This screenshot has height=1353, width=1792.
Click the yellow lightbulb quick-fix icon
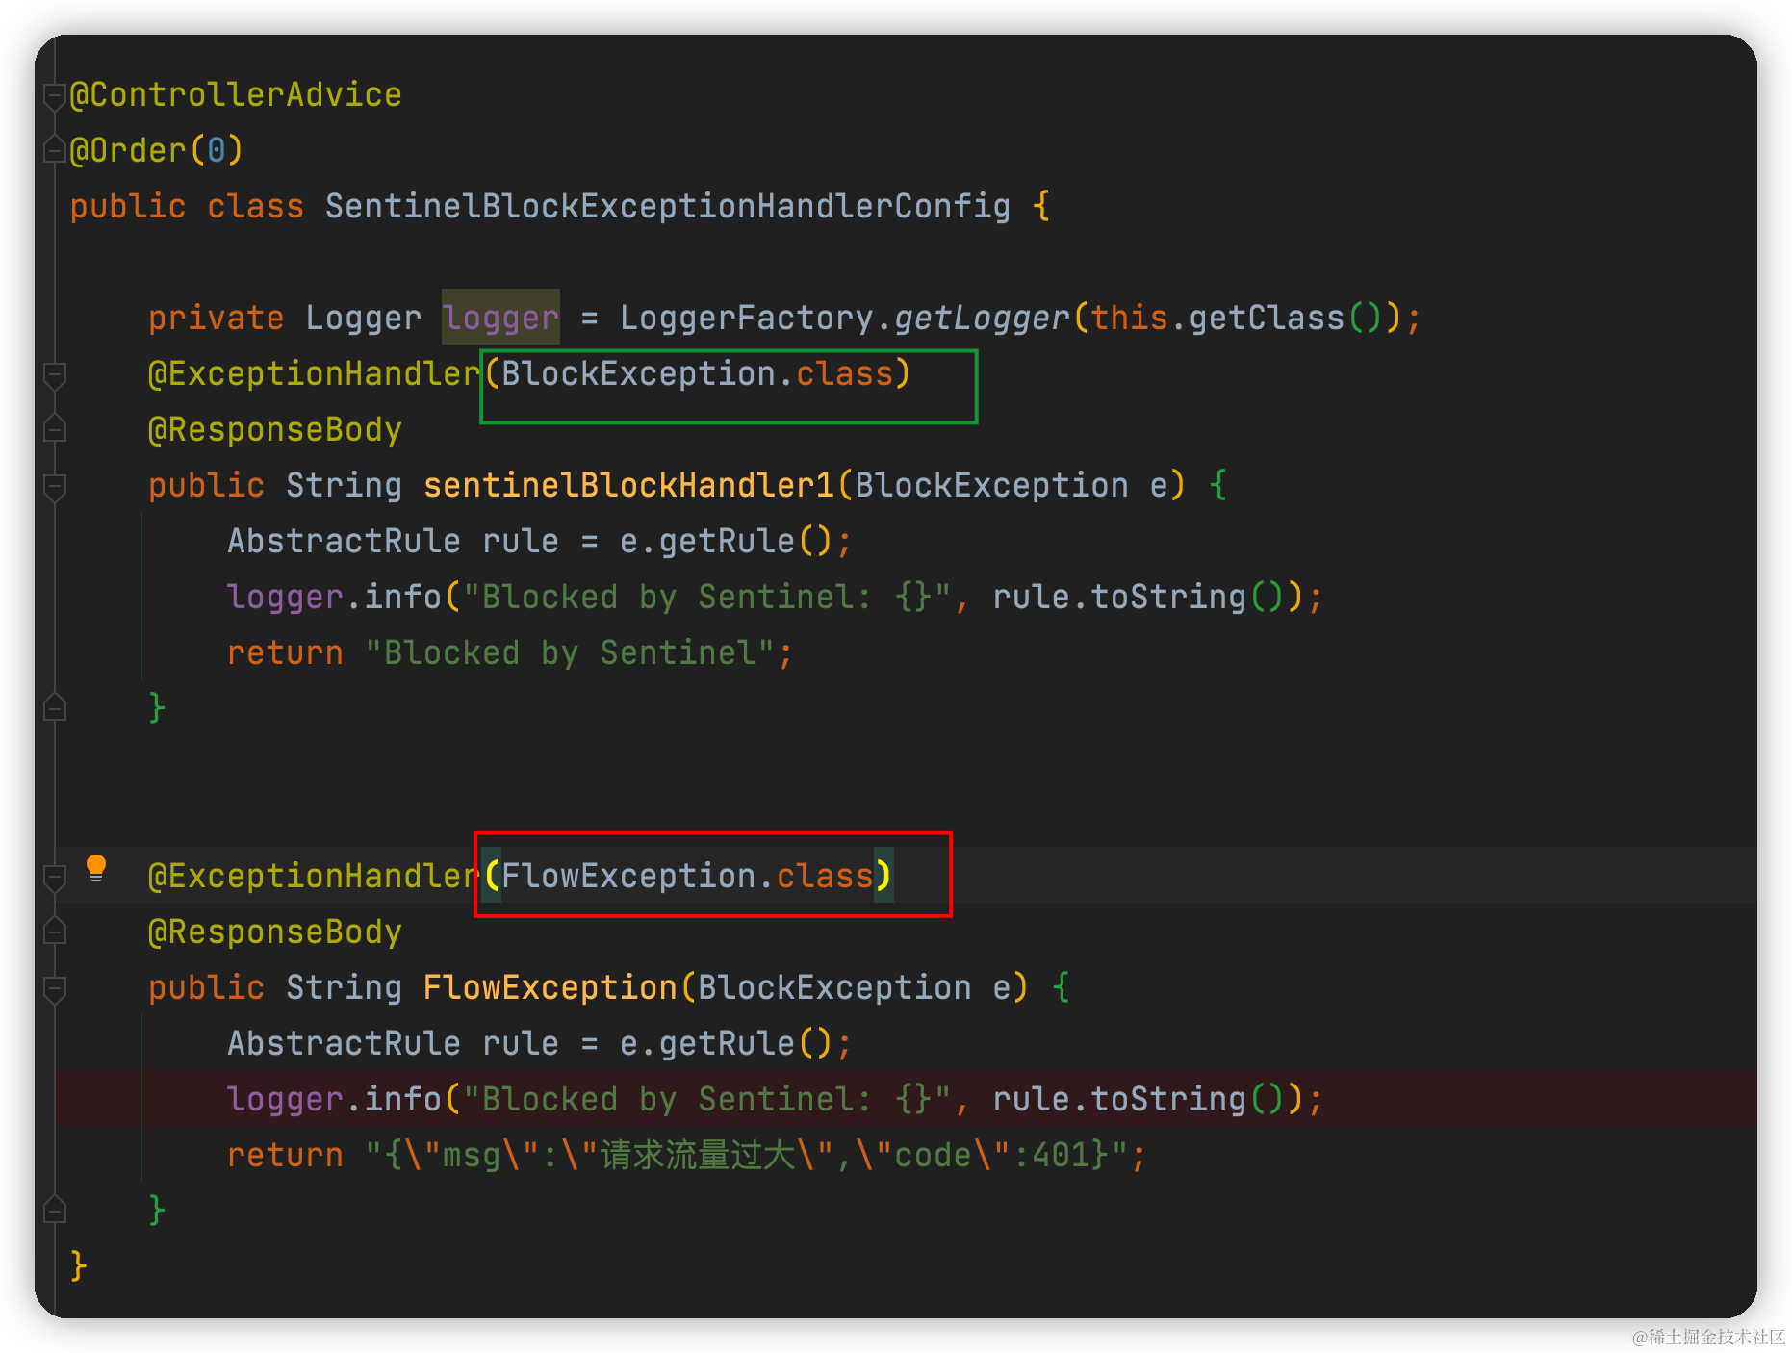(x=96, y=869)
